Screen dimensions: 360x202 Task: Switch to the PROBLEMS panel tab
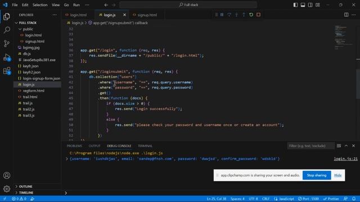click(x=74, y=146)
